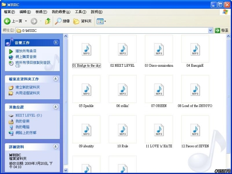Click the green play icon beside 播放所有曲目
Viewport: 232px width, 174px height.
click(11, 51)
